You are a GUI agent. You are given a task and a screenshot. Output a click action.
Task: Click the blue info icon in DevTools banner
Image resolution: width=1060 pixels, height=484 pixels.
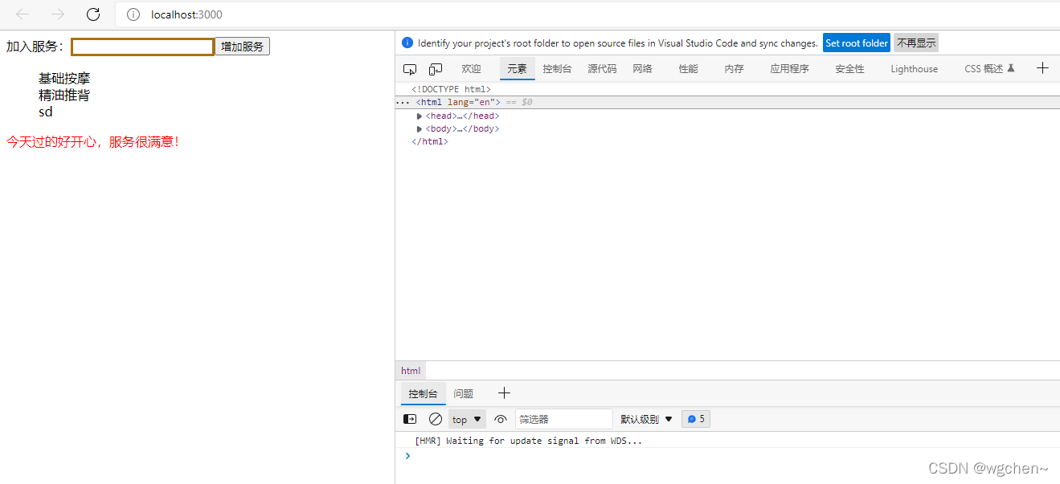[x=407, y=43]
